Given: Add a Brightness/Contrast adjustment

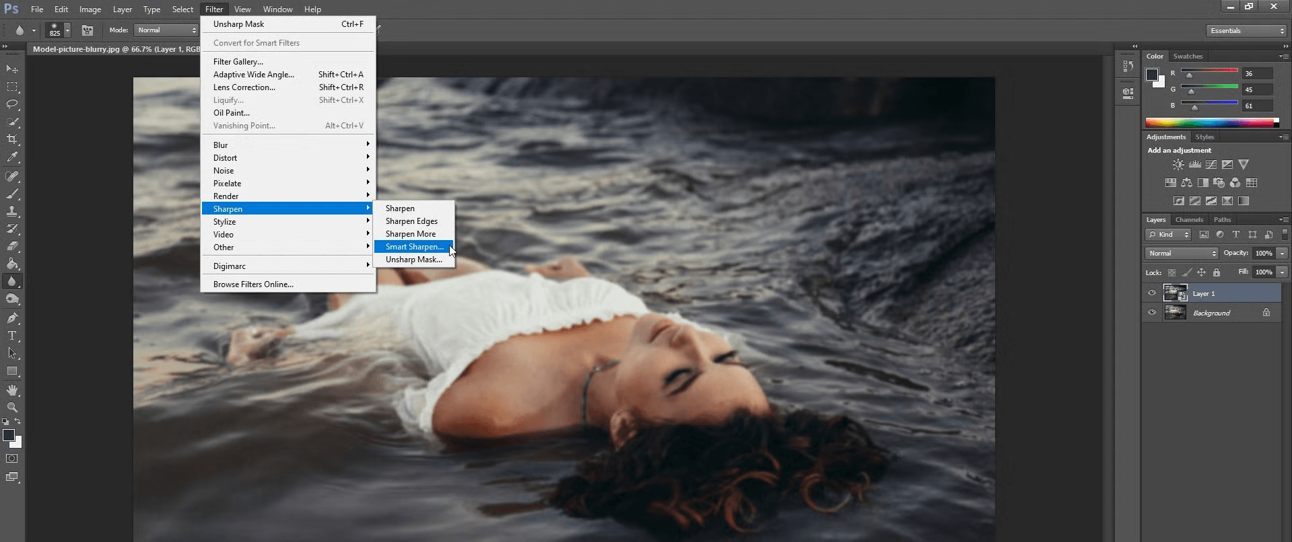Looking at the screenshot, I should tap(1178, 165).
